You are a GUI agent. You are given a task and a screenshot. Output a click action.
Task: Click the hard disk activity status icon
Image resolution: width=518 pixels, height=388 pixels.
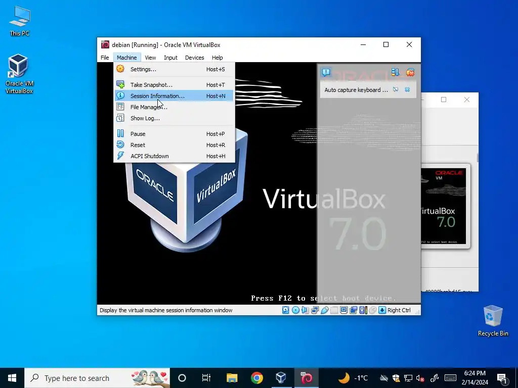[x=286, y=310]
